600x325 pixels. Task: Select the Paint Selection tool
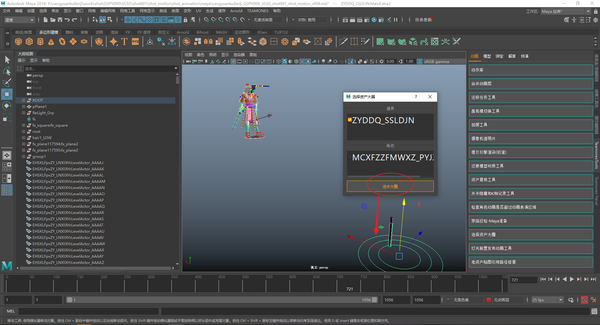[7, 83]
